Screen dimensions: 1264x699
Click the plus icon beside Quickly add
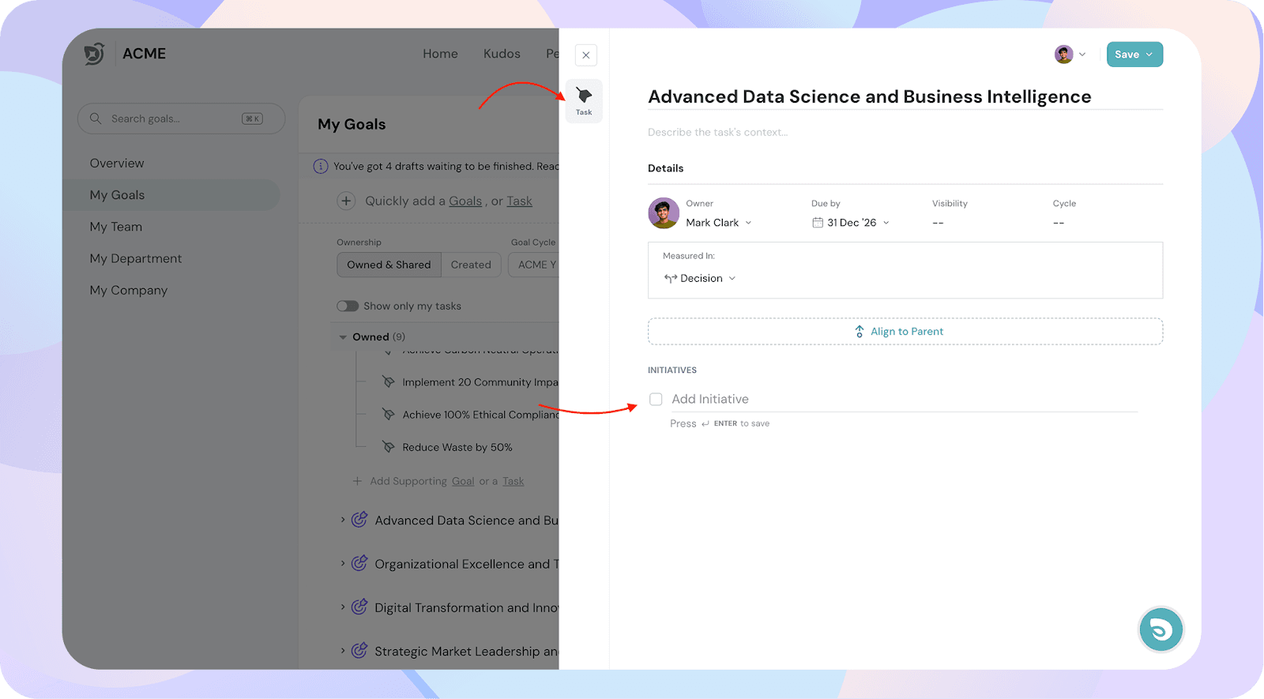(x=346, y=201)
